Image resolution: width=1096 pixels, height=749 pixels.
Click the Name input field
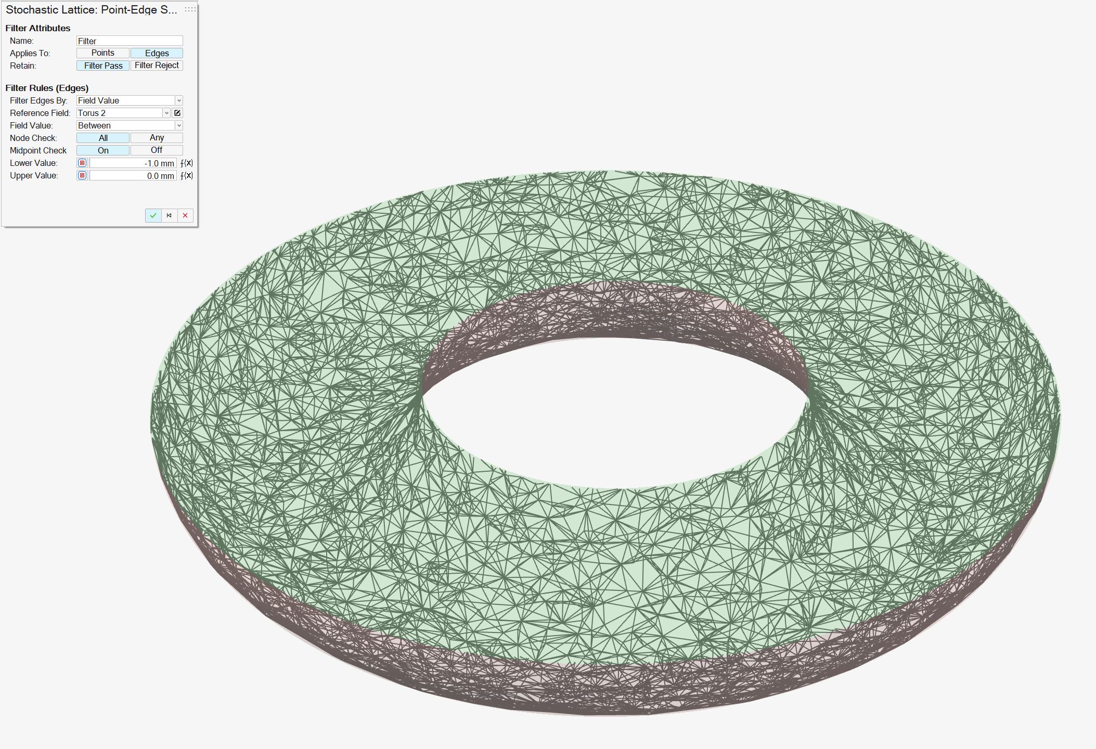coord(130,41)
